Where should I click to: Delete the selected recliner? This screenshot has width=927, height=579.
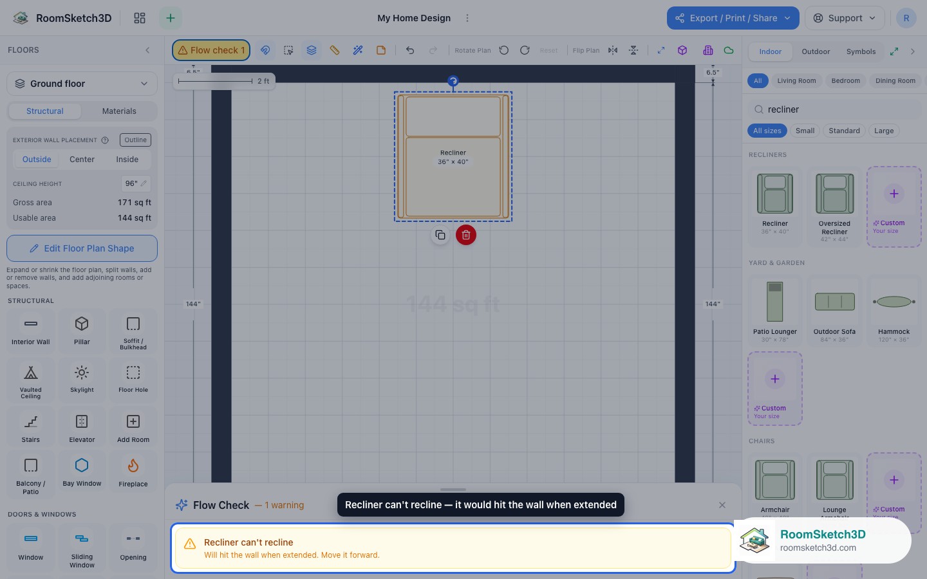point(466,235)
